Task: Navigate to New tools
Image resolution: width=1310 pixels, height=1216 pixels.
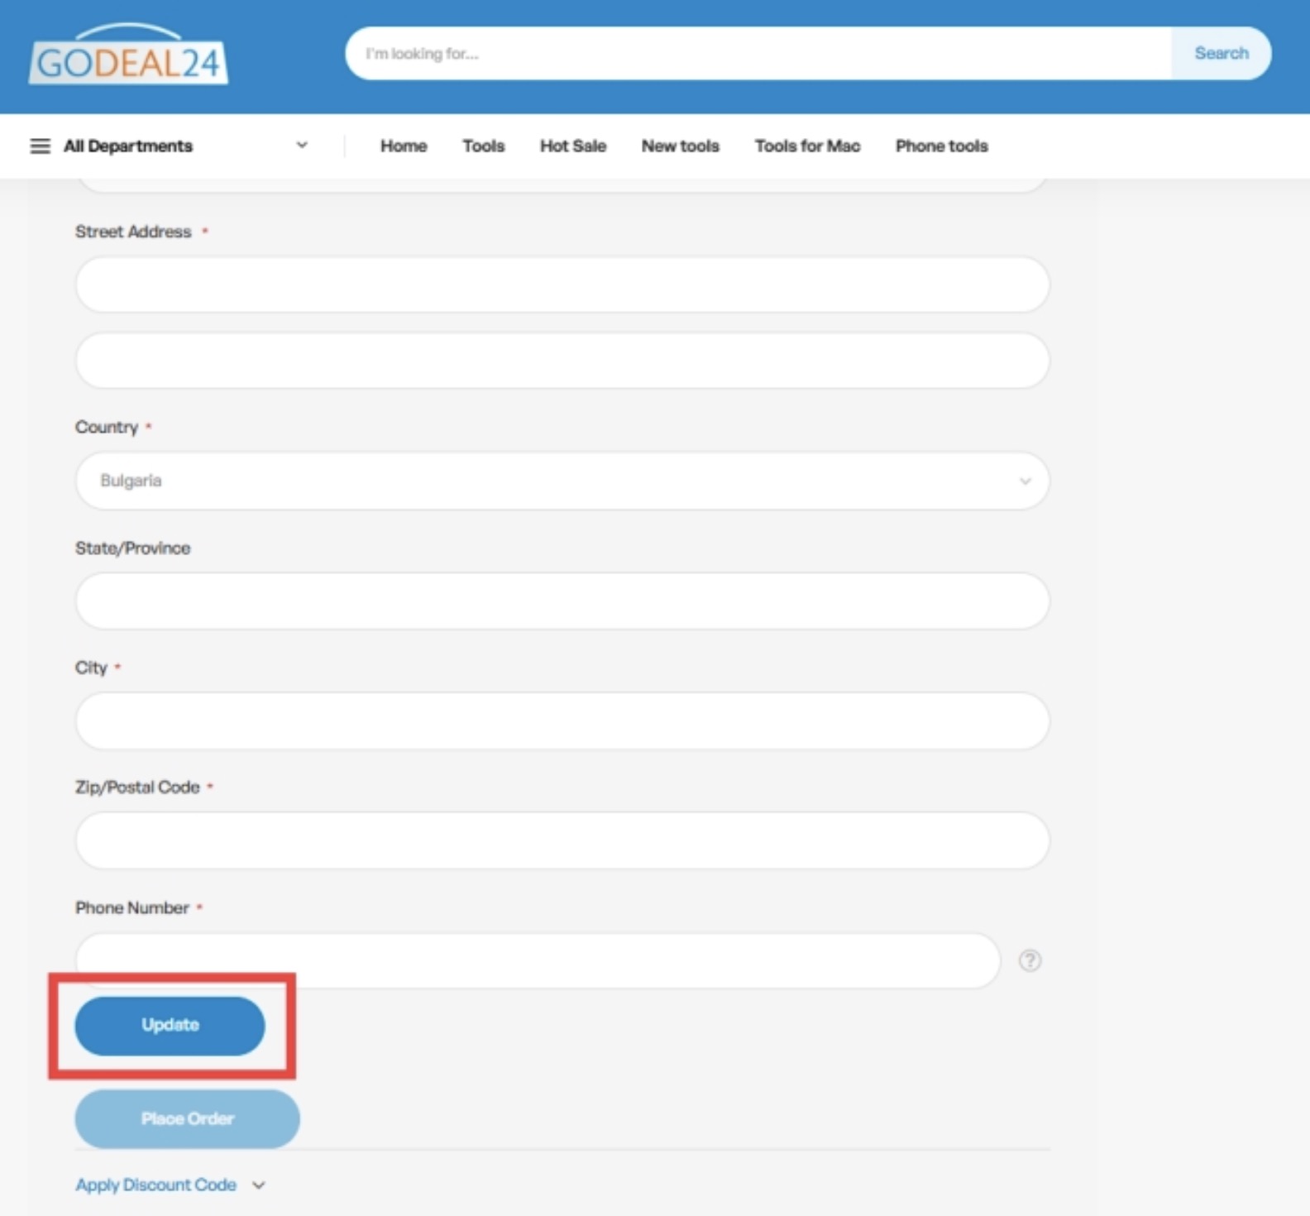Action: pyautogui.click(x=680, y=146)
